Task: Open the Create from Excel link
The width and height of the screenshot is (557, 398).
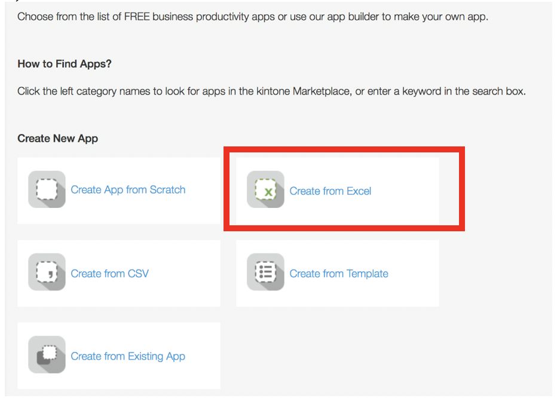Action: tap(330, 191)
